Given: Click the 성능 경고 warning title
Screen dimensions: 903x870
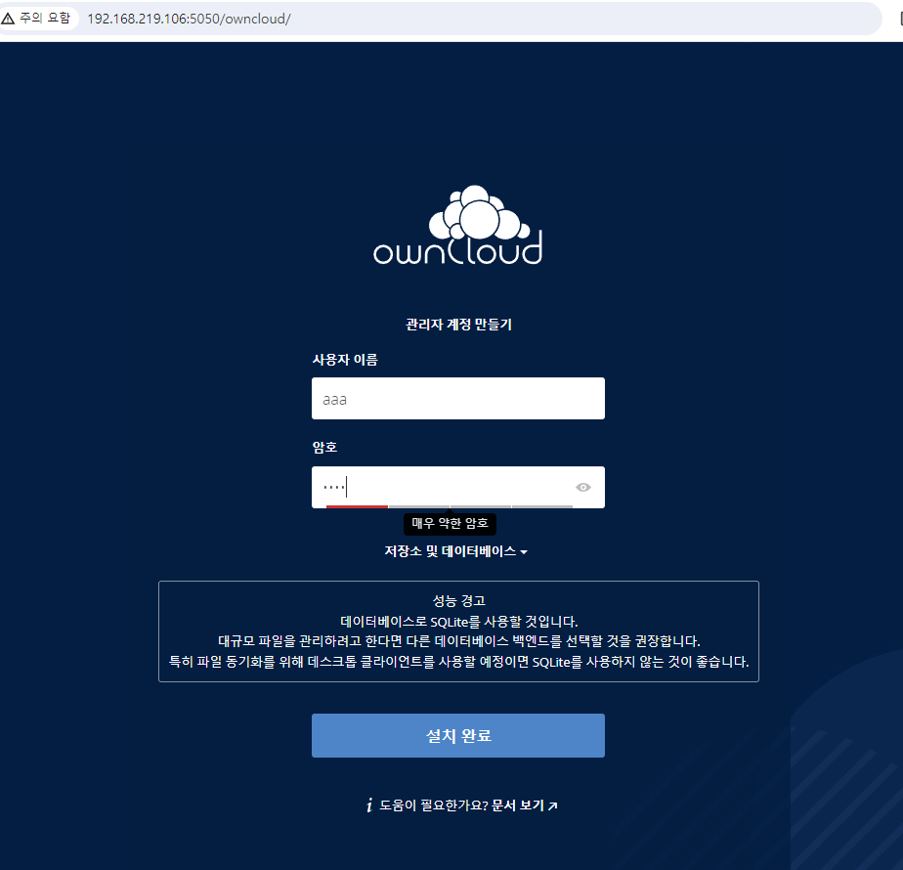Looking at the screenshot, I should [x=459, y=601].
